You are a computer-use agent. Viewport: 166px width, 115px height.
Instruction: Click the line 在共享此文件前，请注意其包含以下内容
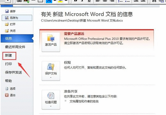[x=91, y=96]
